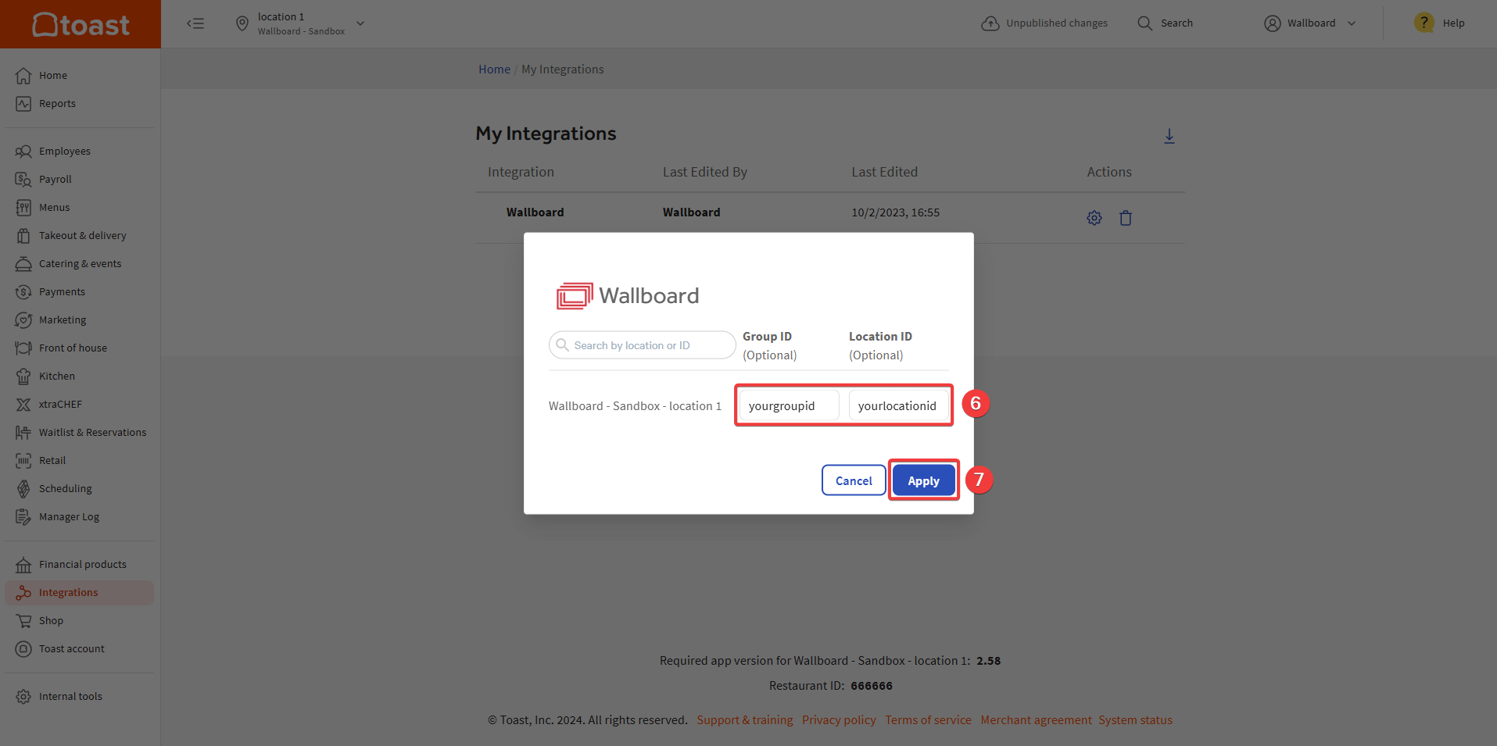Click the Last Edited By column header
Image resolution: width=1497 pixels, height=746 pixels.
pos(705,172)
